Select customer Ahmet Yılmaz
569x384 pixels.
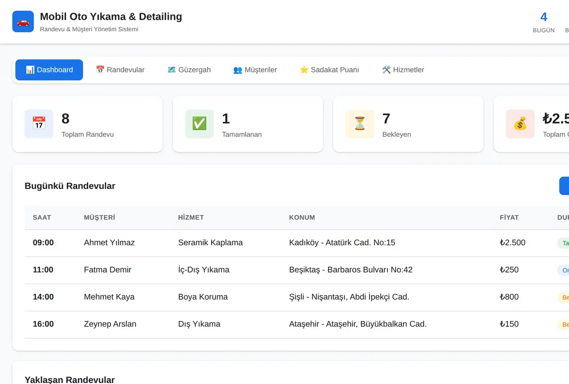click(x=109, y=242)
